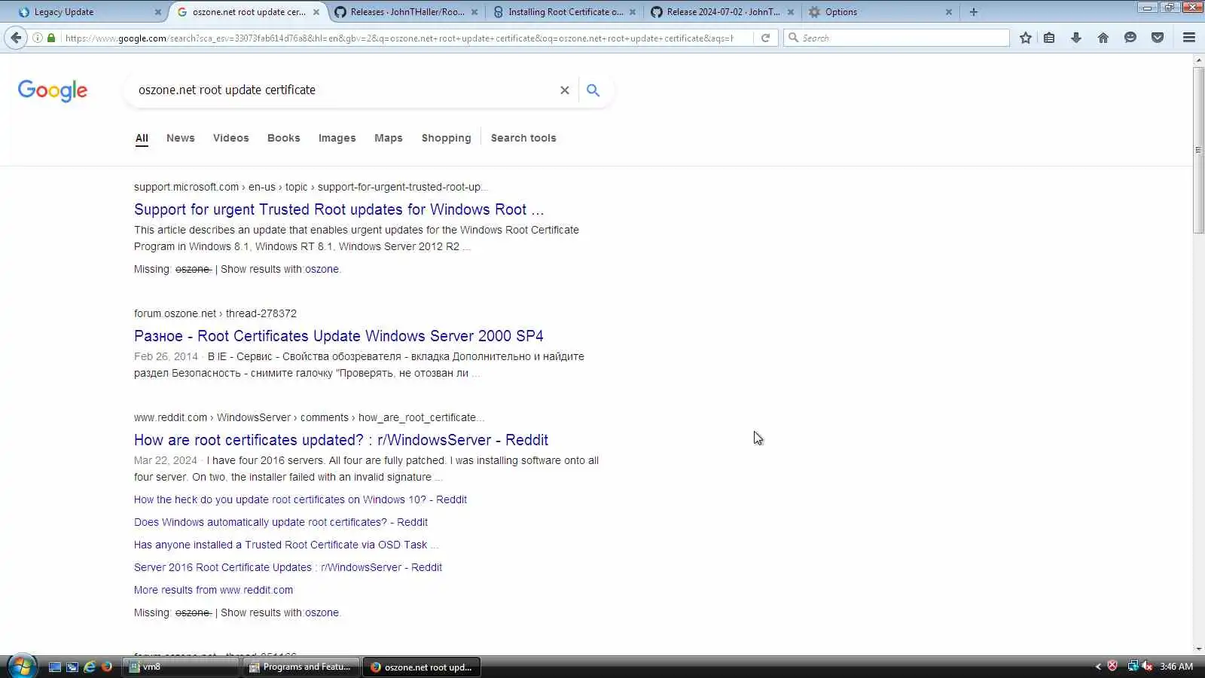This screenshot has height=678, width=1205.
Task: Open 'Root Certificates Update Windows Server 2000 SP4' result
Action: (x=339, y=336)
